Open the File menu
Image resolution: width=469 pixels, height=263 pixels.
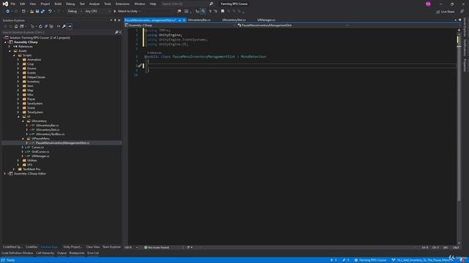point(13,4)
